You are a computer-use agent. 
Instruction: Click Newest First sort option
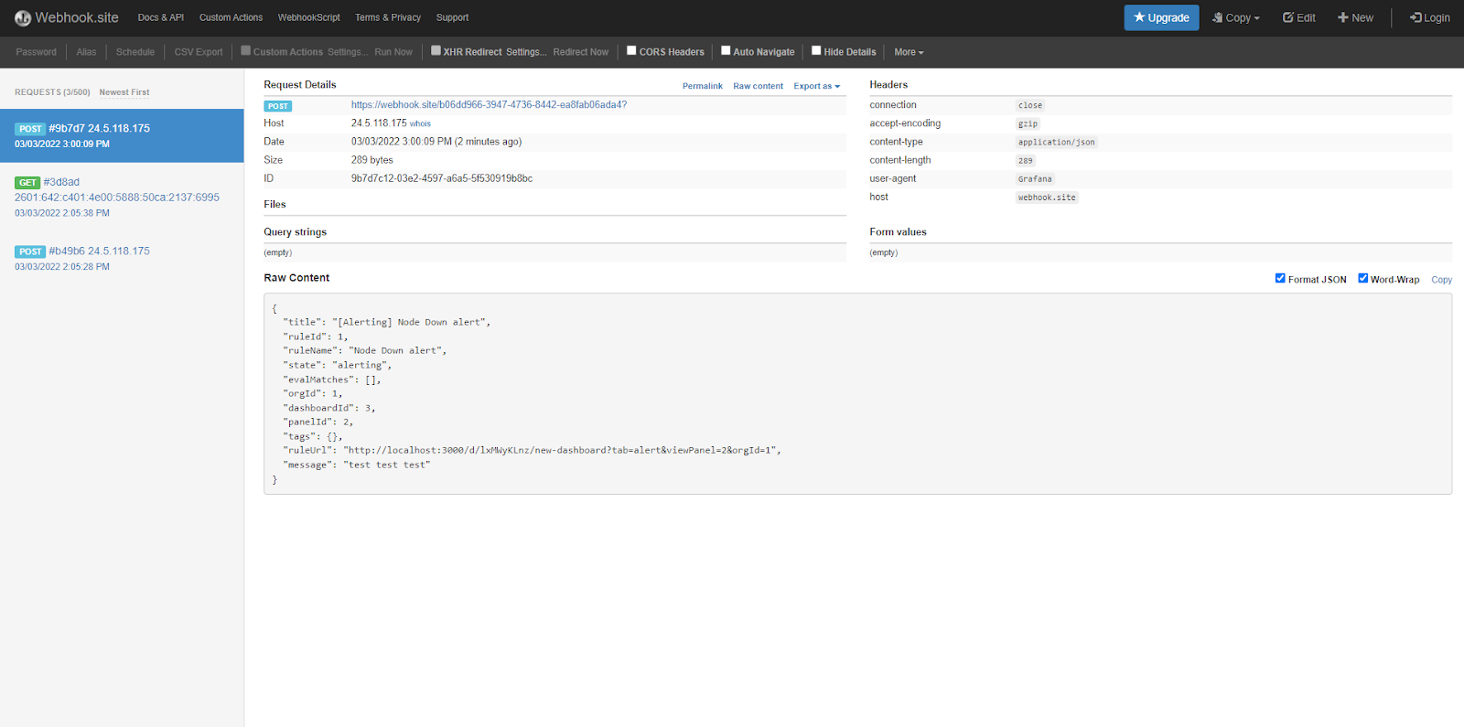124,92
